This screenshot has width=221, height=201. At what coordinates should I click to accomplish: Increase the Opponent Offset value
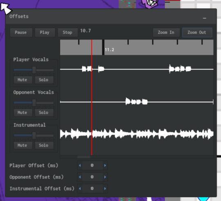tap(105, 177)
